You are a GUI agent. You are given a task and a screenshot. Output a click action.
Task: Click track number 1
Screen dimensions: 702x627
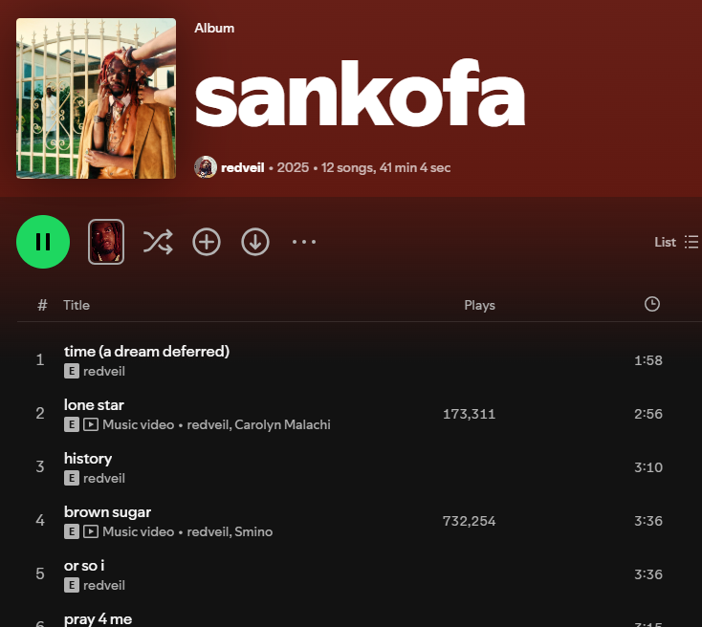[x=40, y=359]
